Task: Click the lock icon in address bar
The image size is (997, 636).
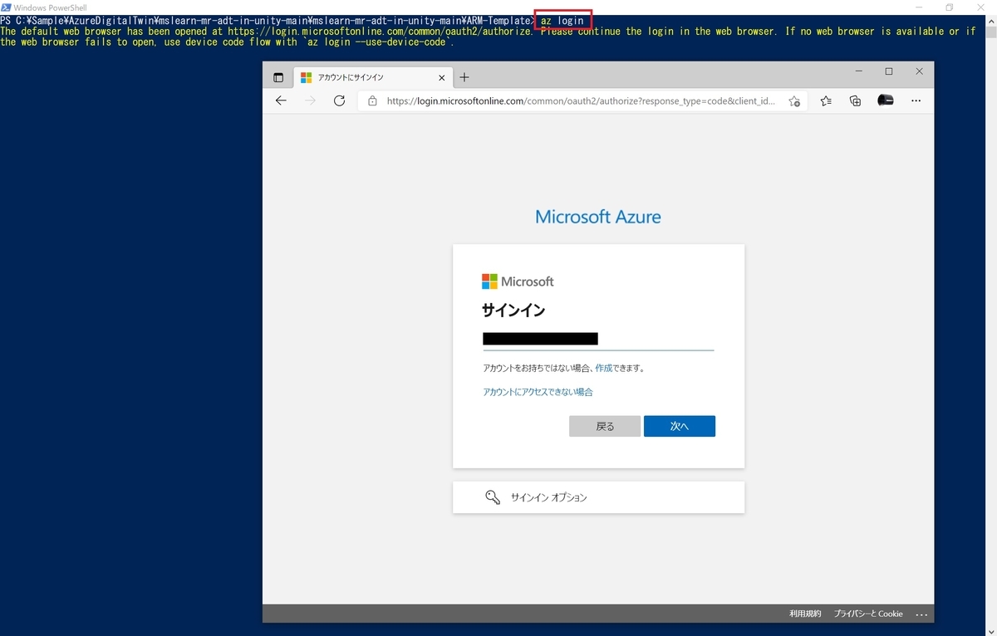Action: coord(372,100)
